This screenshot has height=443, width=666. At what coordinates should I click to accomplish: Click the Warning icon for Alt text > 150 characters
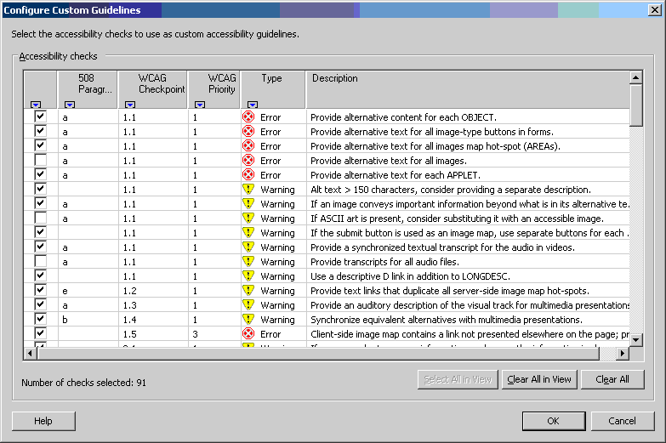point(248,190)
